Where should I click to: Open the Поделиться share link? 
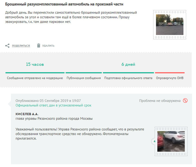[21, 46]
